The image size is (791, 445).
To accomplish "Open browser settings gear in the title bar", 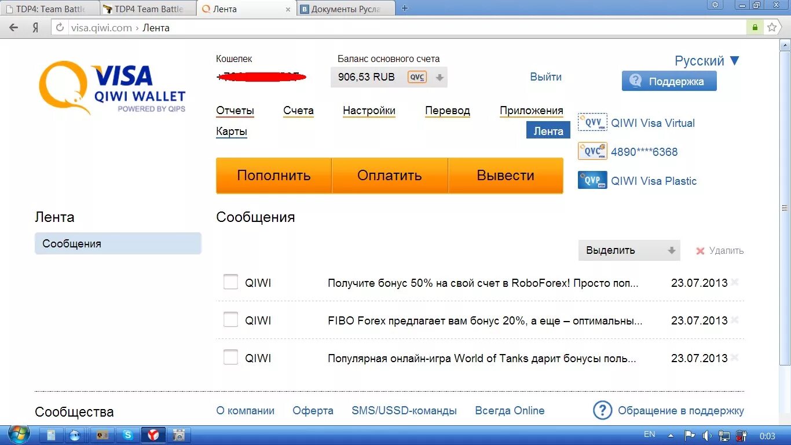I will pyautogui.click(x=716, y=5).
